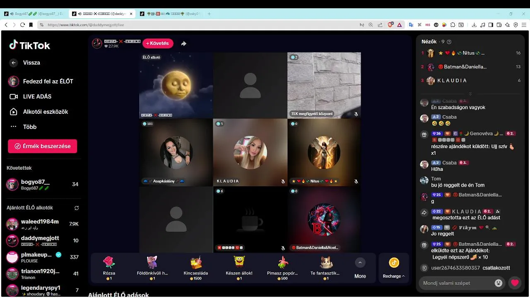This screenshot has height=298, width=530.
Task: Click the TikTok logo
Action: (29, 45)
